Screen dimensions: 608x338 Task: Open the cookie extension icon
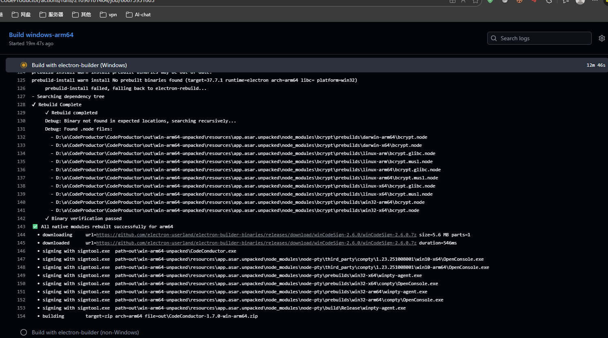[520, 2]
